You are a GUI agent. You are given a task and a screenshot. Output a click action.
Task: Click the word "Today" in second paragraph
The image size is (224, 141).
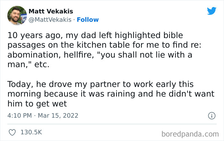tap(18, 84)
